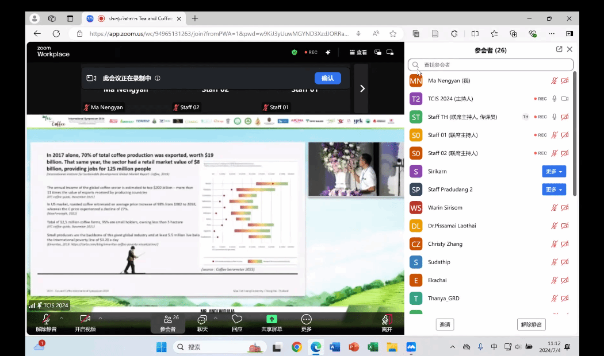Expand video options arrow beside the camera button

(101, 318)
